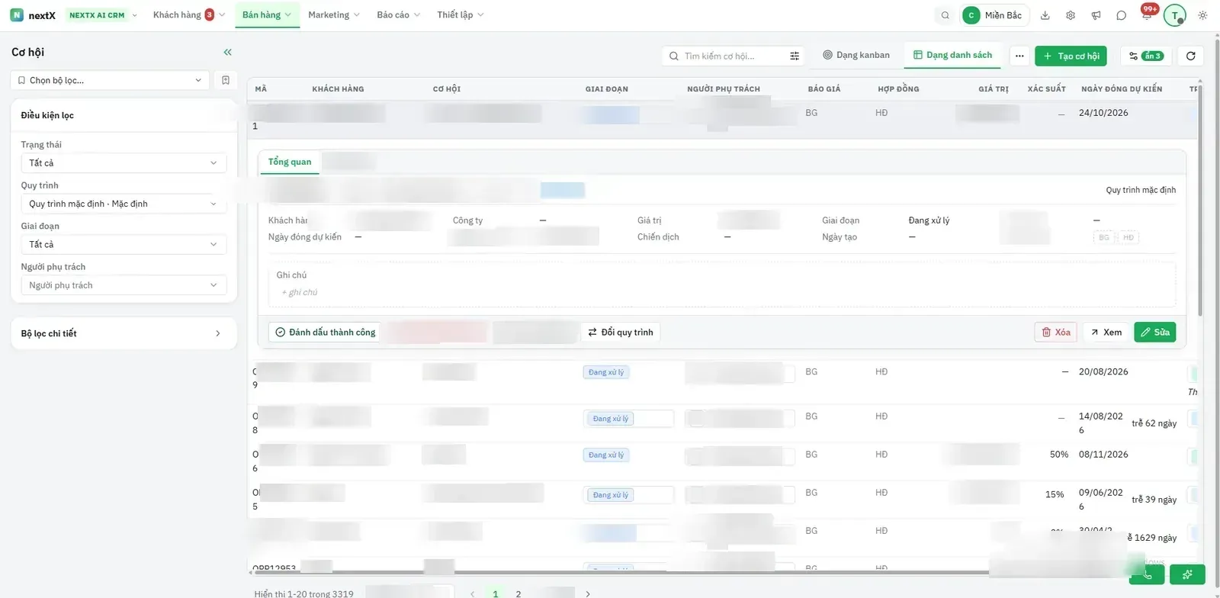The image size is (1220, 598).
Task: Collapse the filter sidebar with double chevron
Action: click(x=227, y=52)
